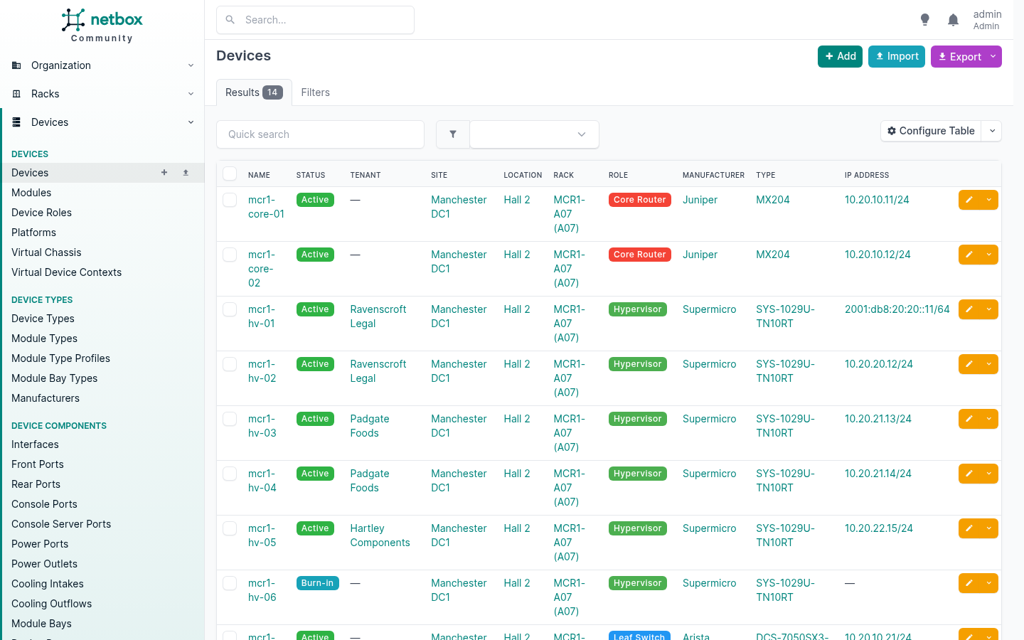Edit device mcr1-hv-03 with pencil icon
This screenshot has height=640, width=1024.
[969, 419]
